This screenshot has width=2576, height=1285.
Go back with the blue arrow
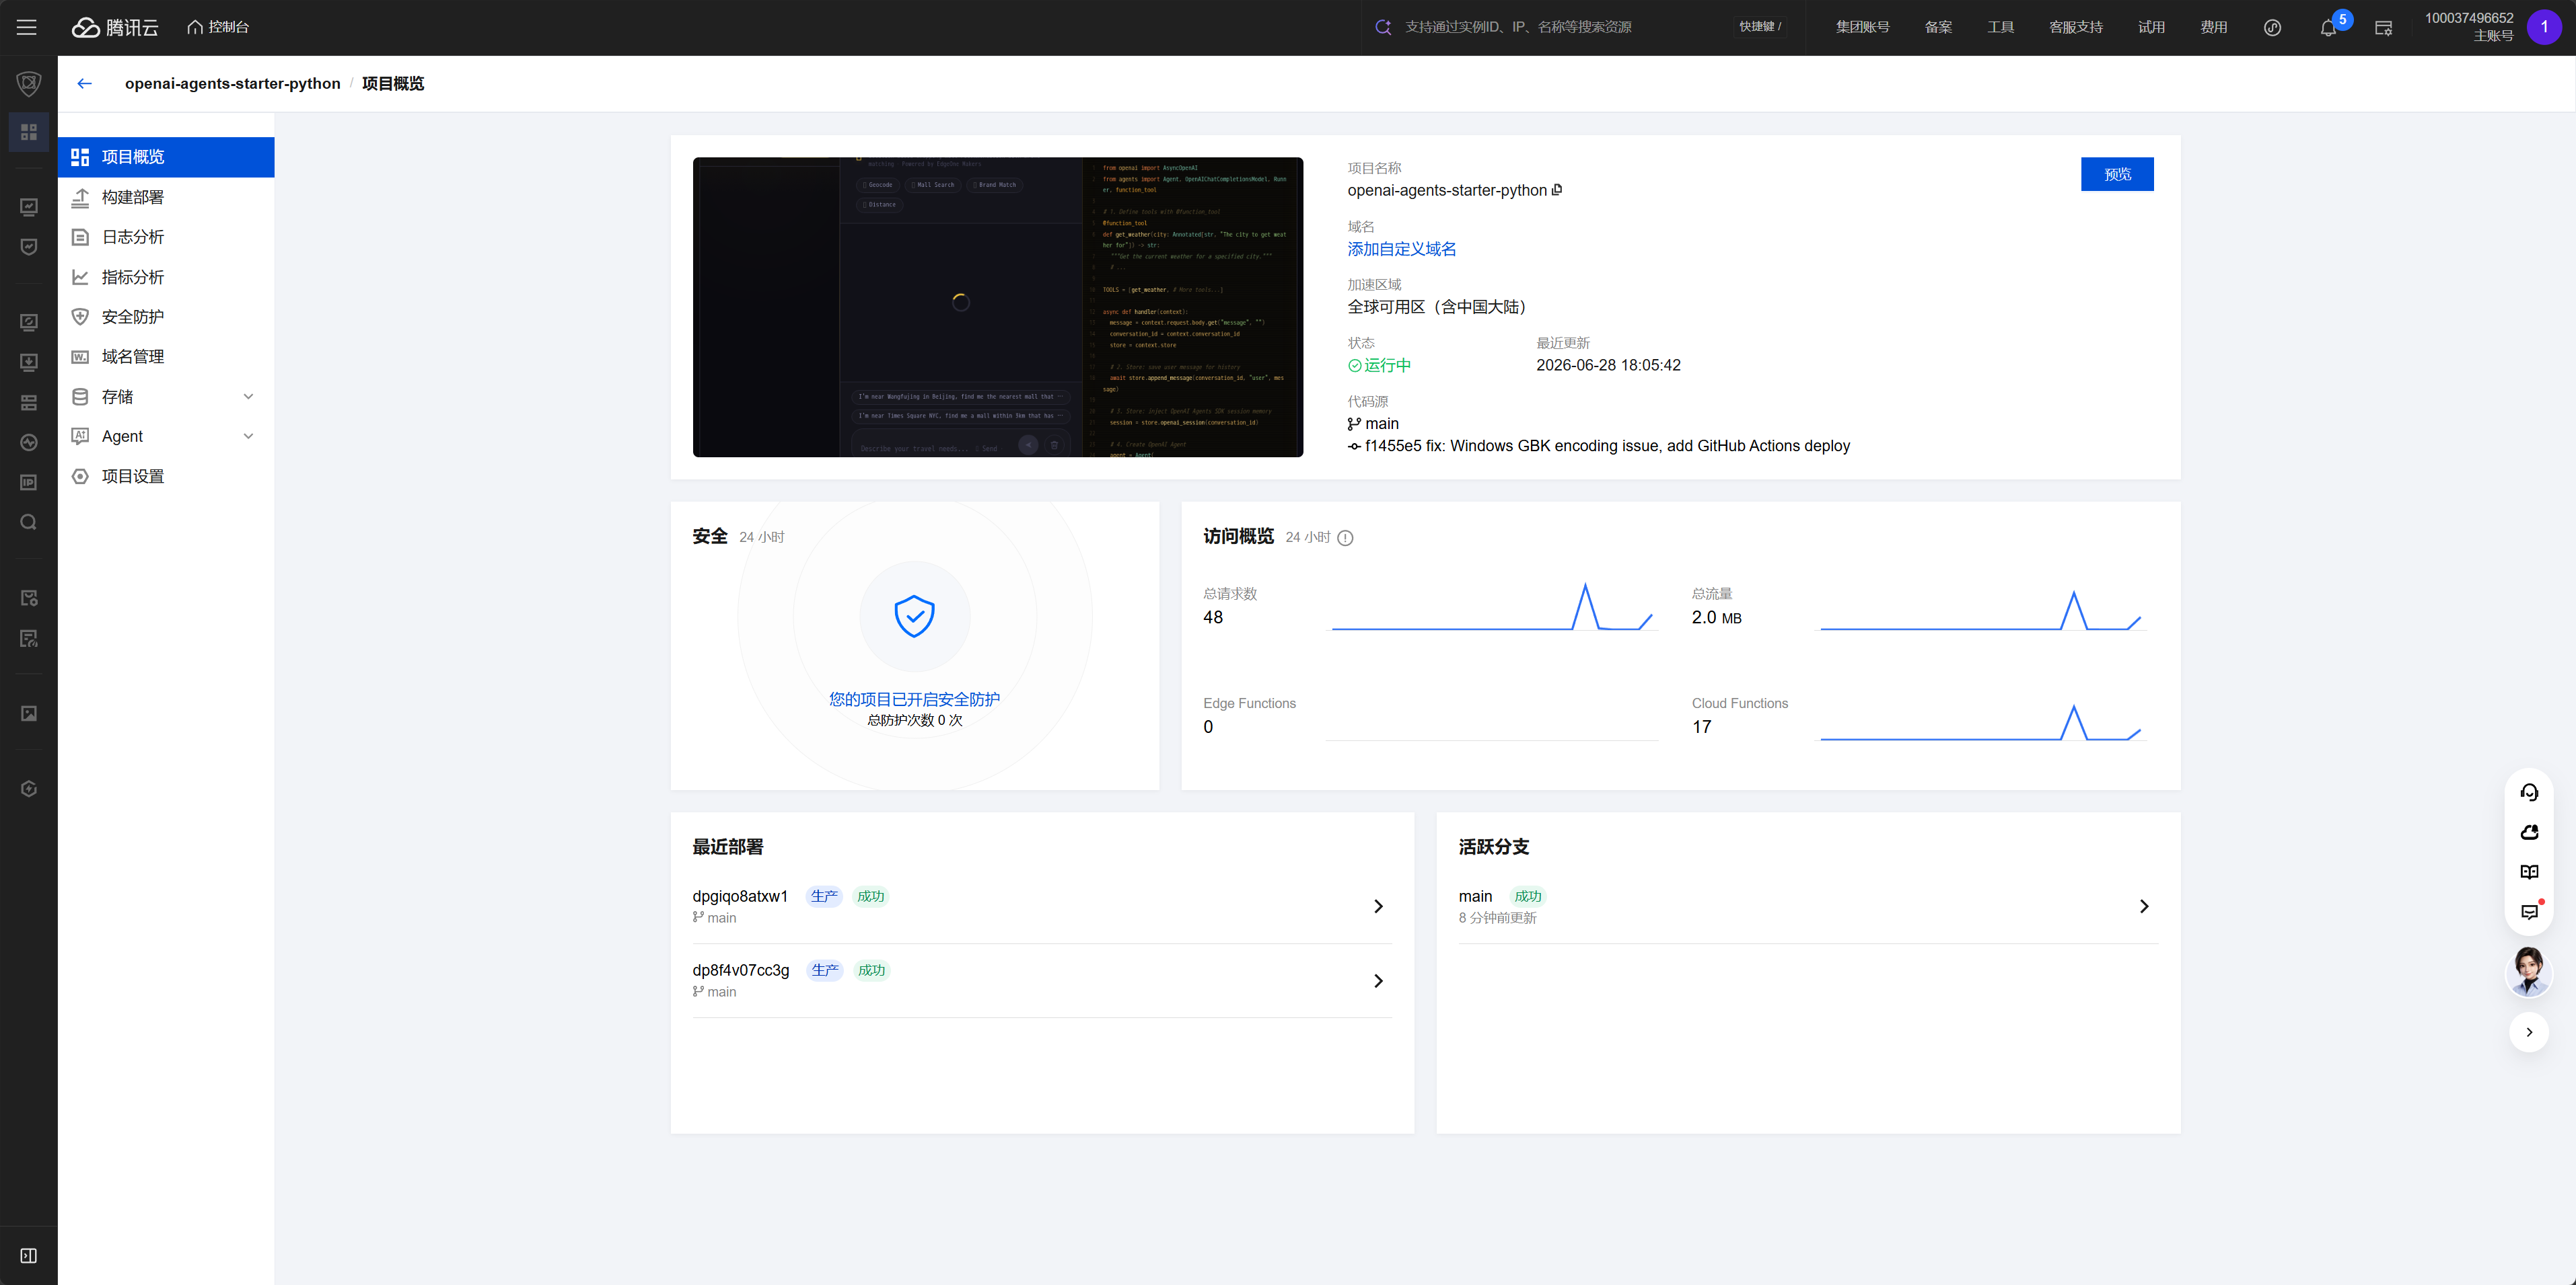tap(85, 84)
